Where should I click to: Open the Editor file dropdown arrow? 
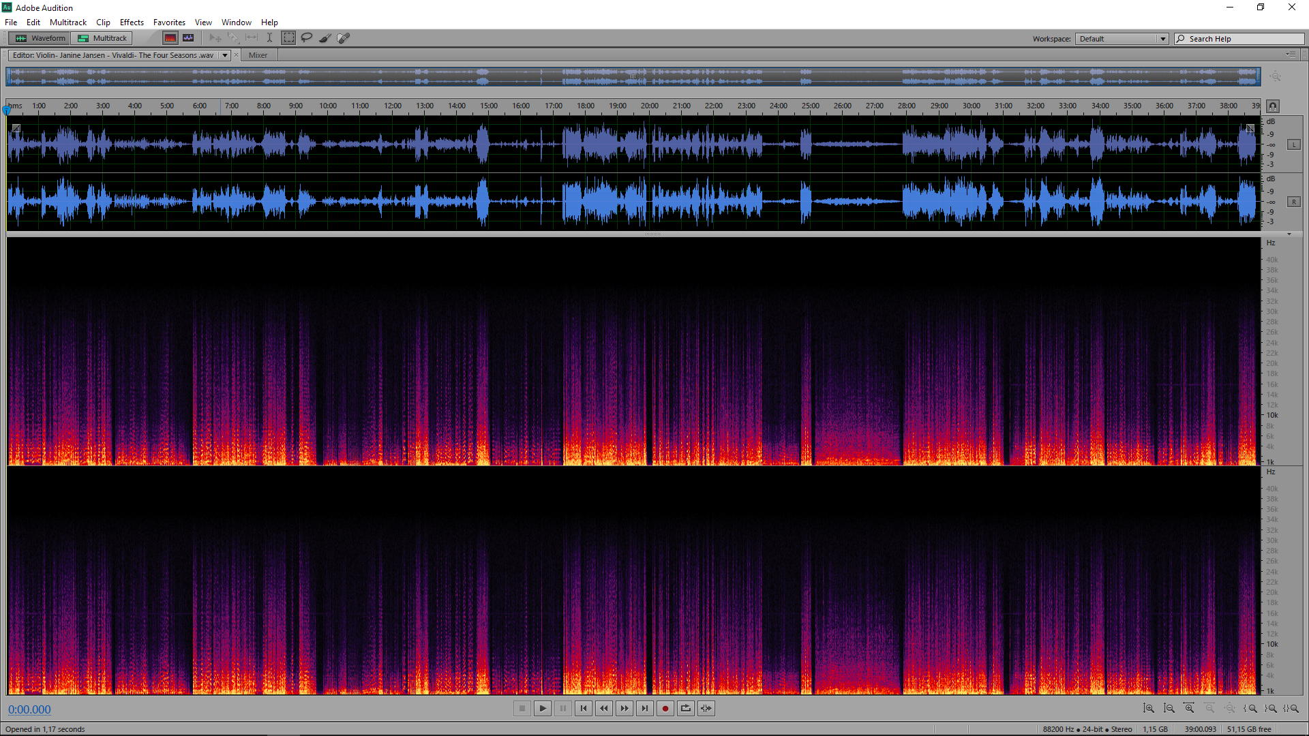225,55
